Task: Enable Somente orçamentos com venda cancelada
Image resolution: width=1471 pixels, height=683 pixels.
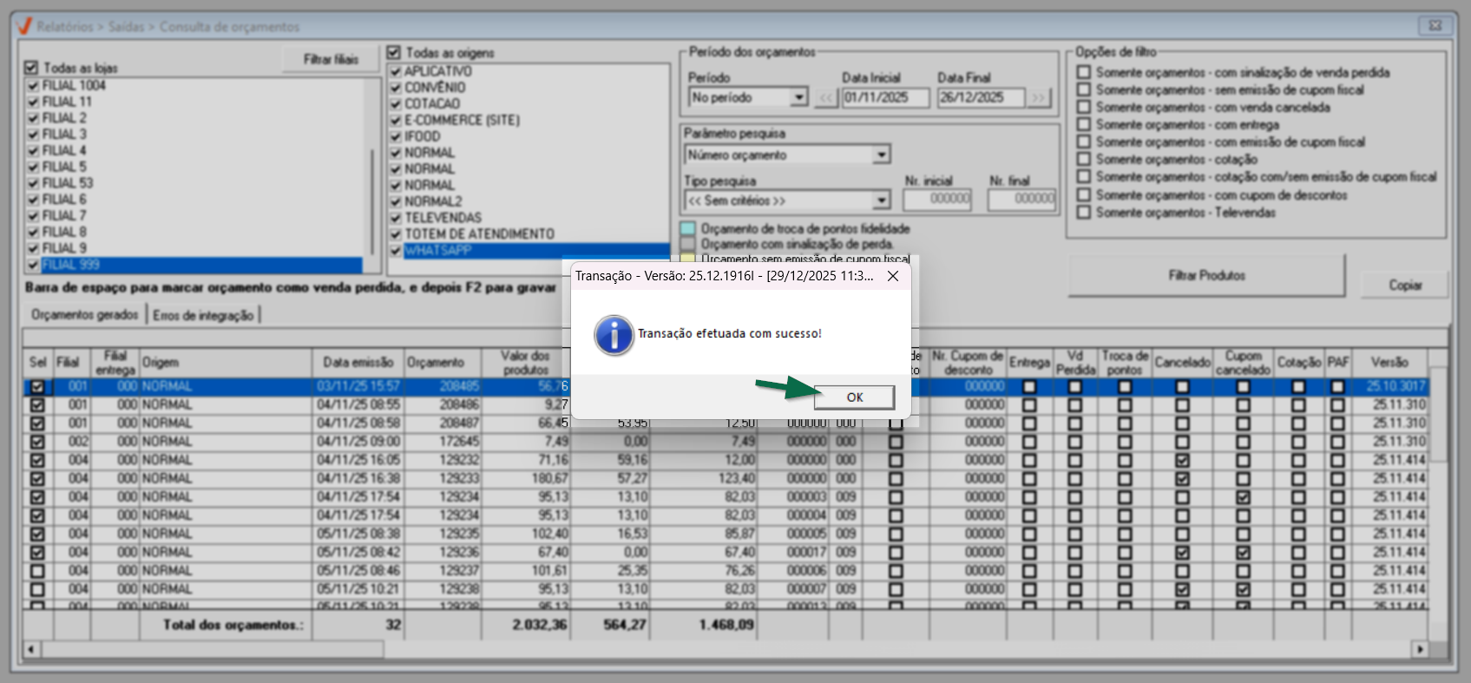Action: coord(1084,107)
